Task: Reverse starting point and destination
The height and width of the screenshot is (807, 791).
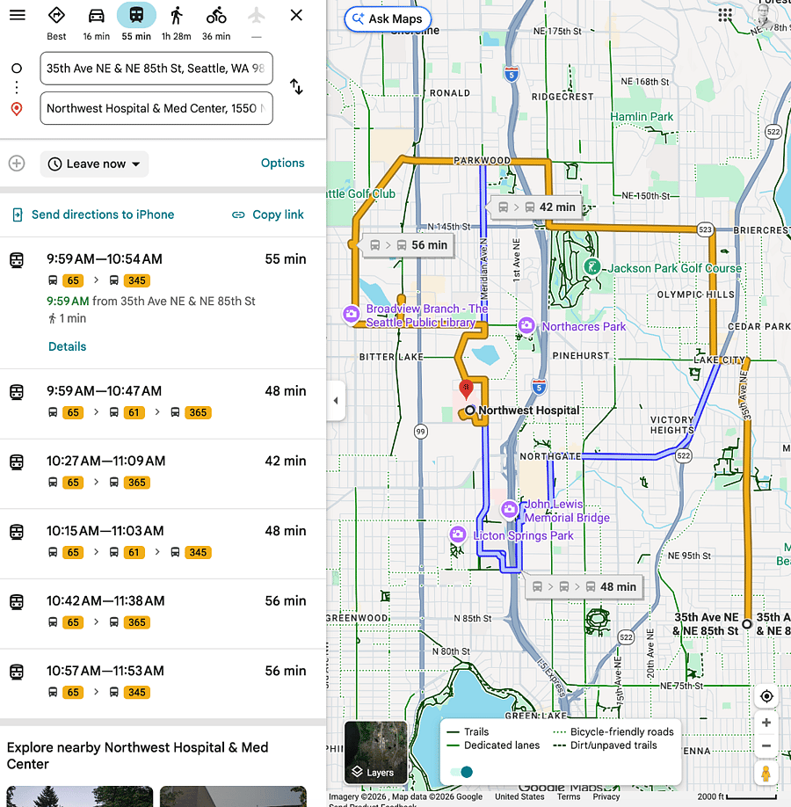Action: 296,86
